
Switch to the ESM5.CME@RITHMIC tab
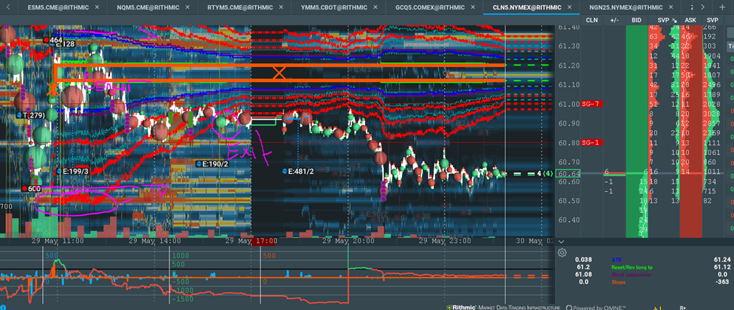(57, 8)
